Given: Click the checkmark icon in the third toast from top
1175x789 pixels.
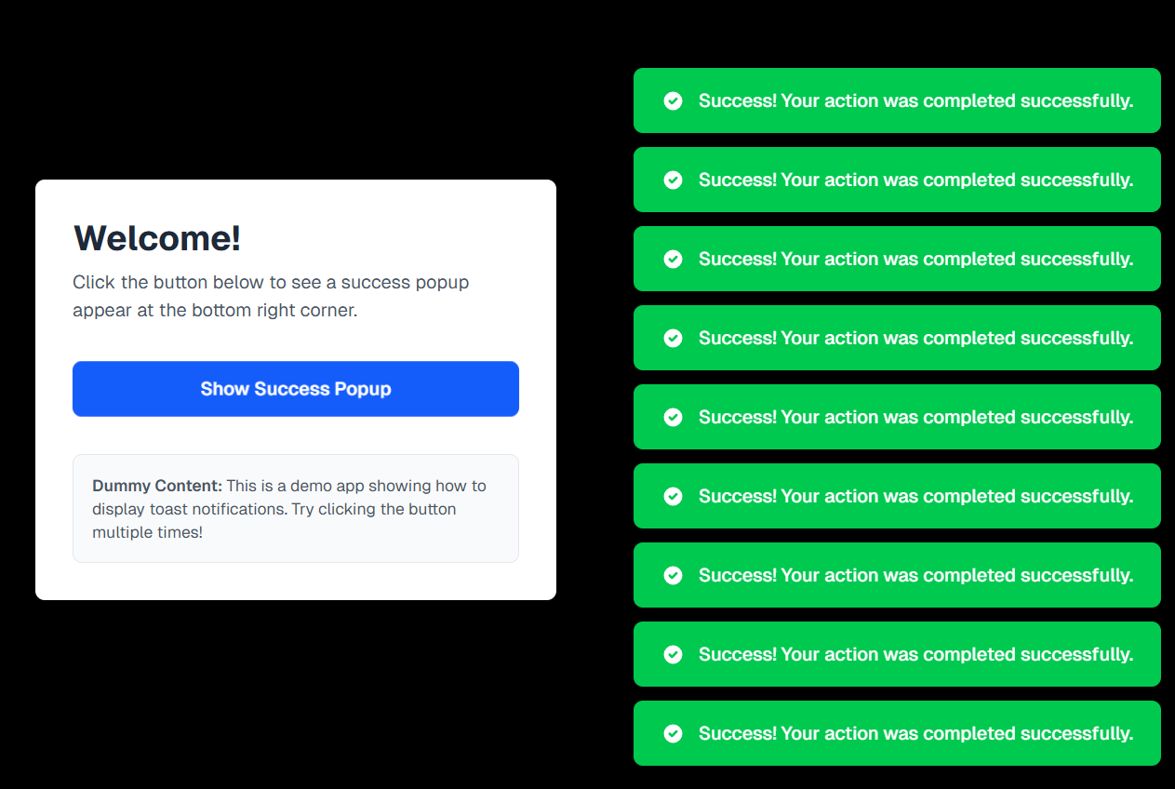Looking at the screenshot, I should (674, 259).
